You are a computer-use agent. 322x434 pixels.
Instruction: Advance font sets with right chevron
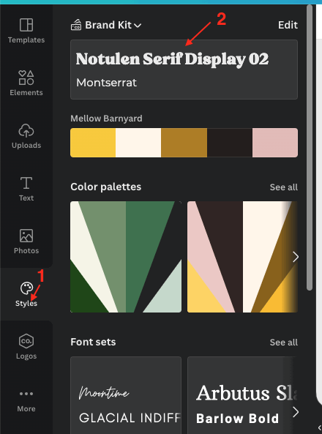(296, 412)
